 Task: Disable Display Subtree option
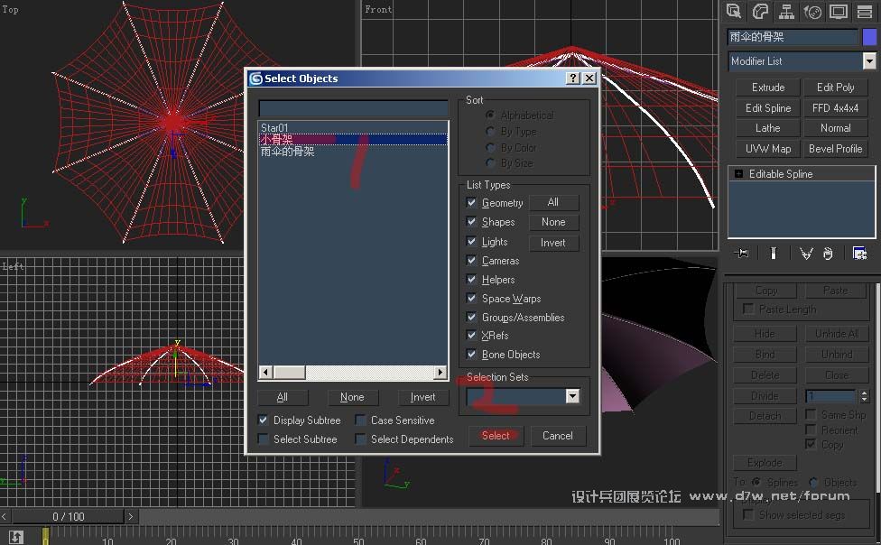263,420
